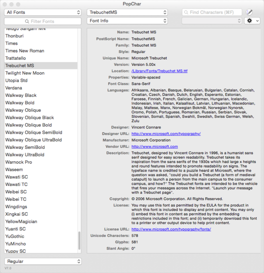Select Twilight New Moon font
The height and width of the screenshot is (273, 264).
click(41, 73)
